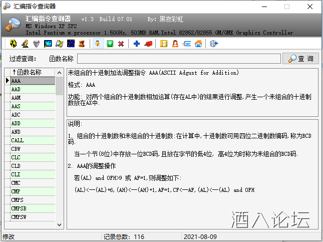
Task: Click the green notebook add record icon
Action: (110, 44)
